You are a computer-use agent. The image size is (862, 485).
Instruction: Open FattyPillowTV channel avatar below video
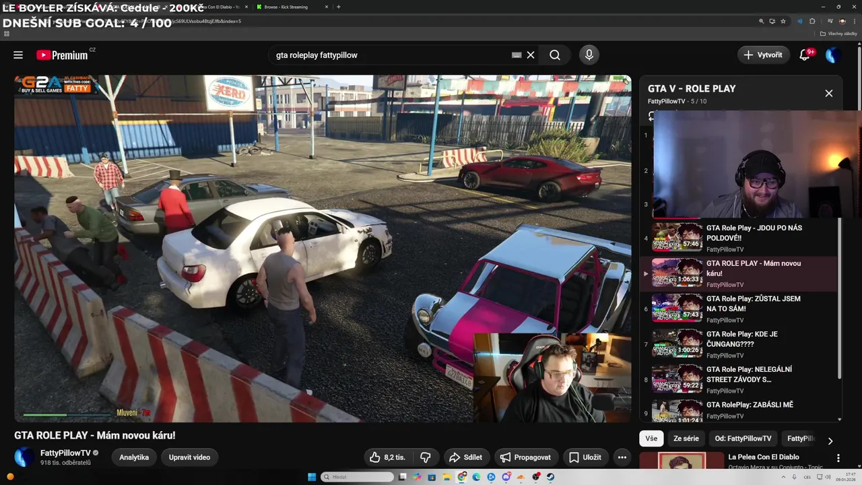[24, 457]
